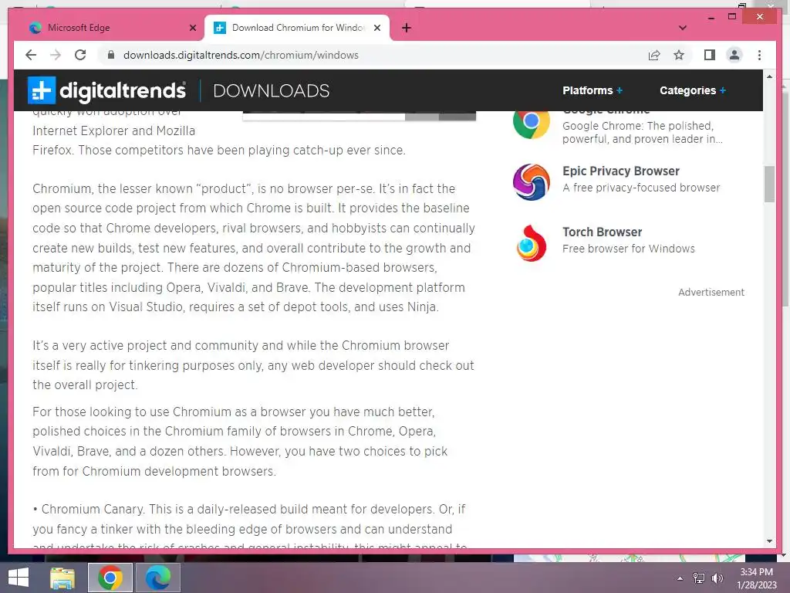Open a new browser tab
The width and height of the screenshot is (790, 593).
click(x=407, y=28)
